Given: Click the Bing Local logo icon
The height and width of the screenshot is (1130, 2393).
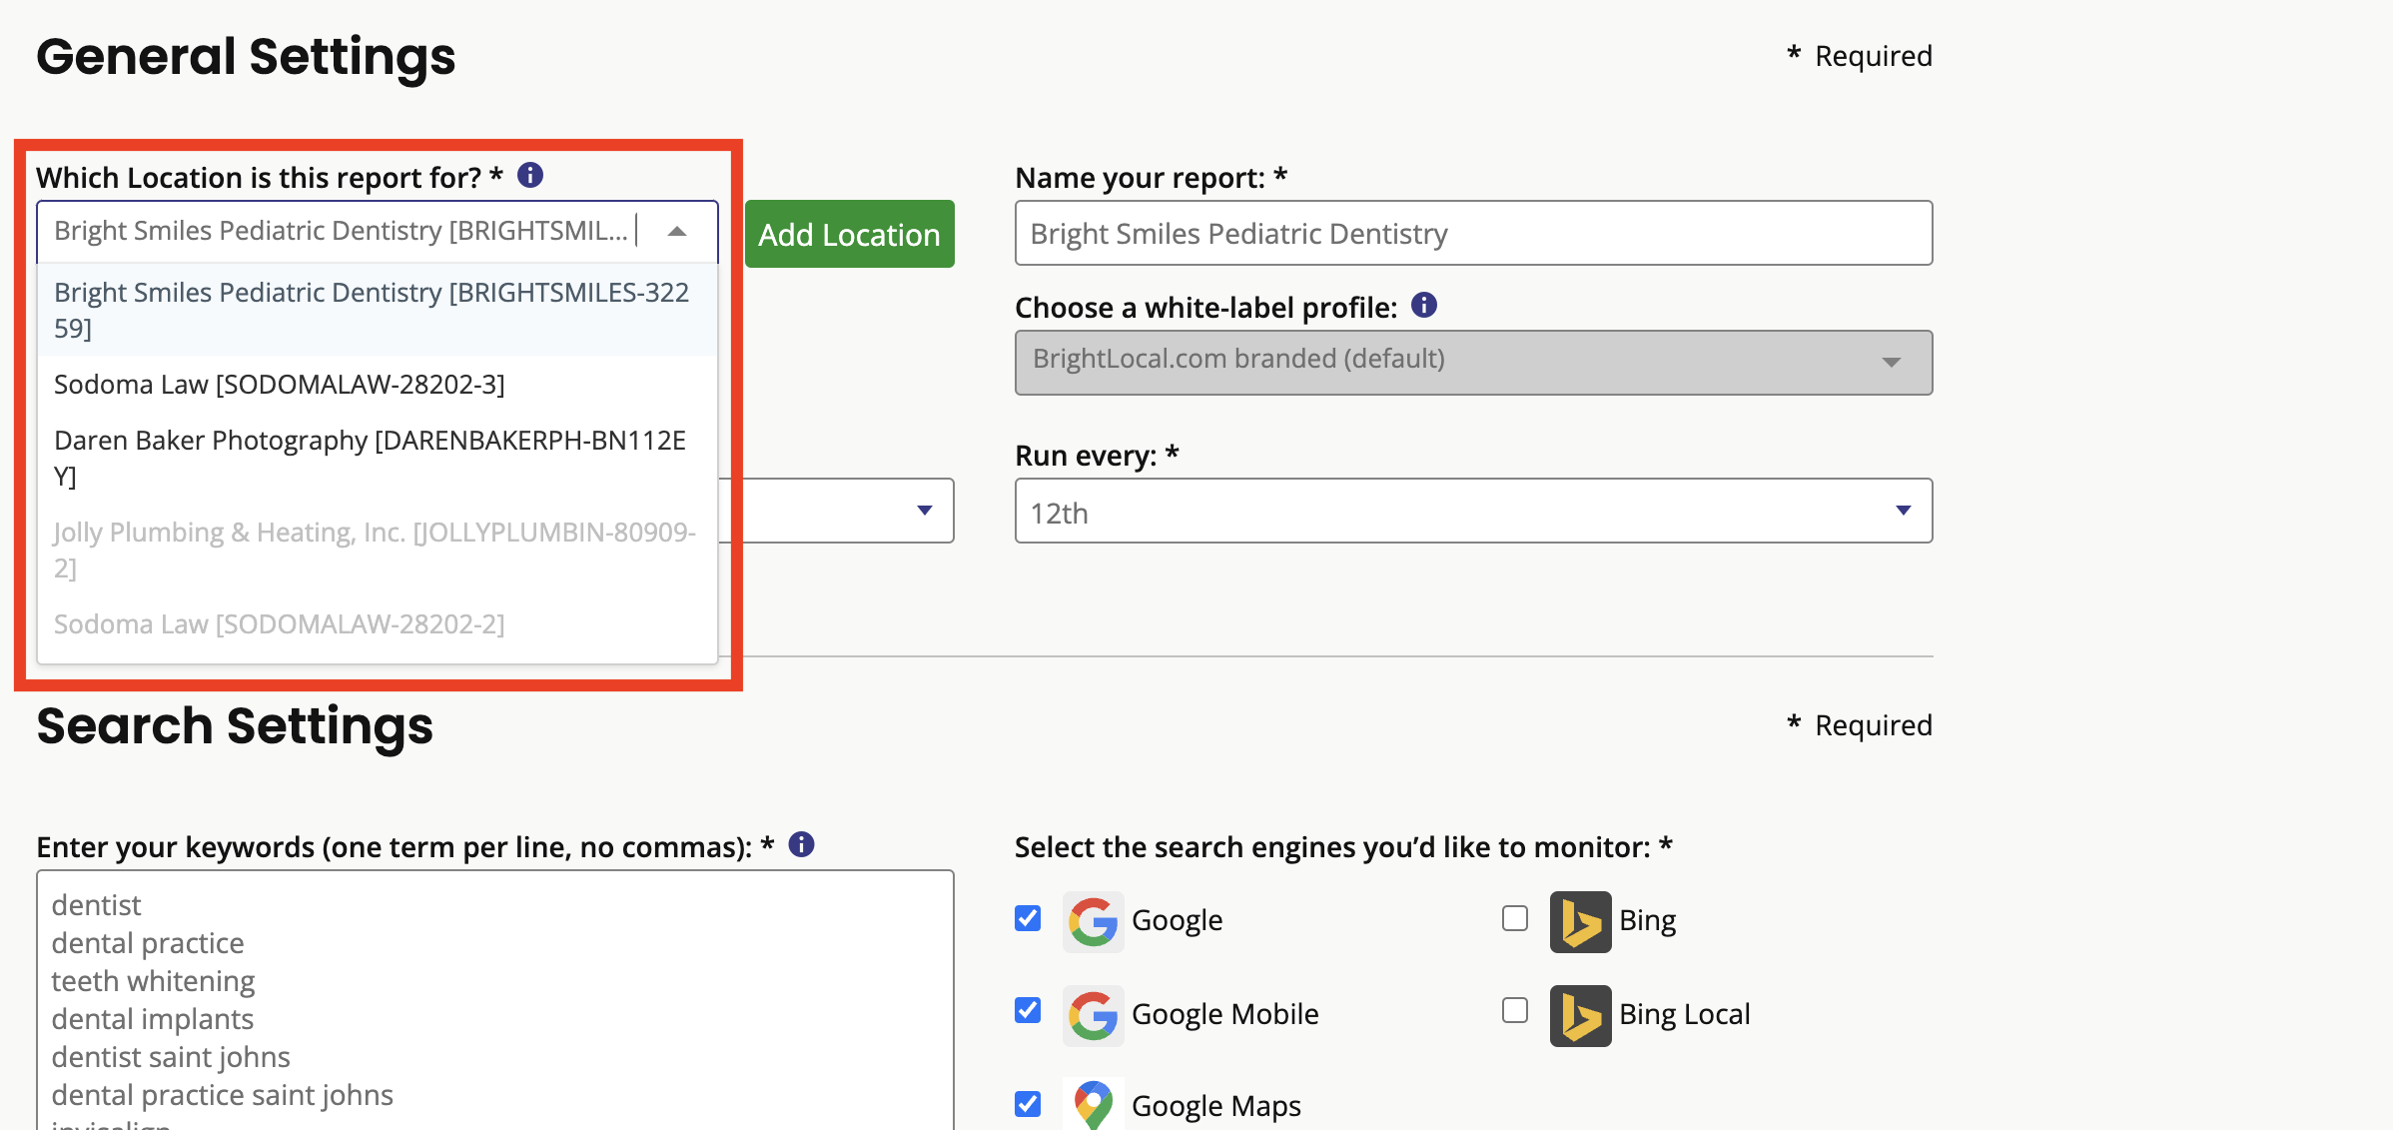Looking at the screenshot, I should click(1580, 1016).
